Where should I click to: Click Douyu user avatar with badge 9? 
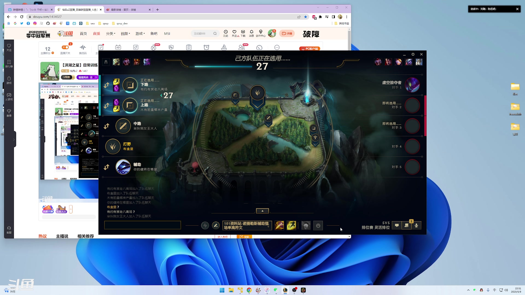click(x=272, y=33)
